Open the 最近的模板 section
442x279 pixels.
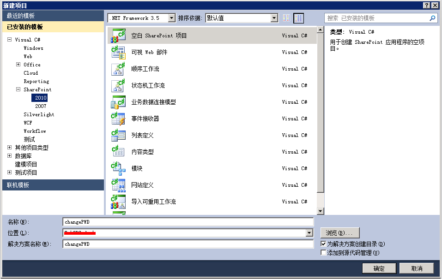53,16
